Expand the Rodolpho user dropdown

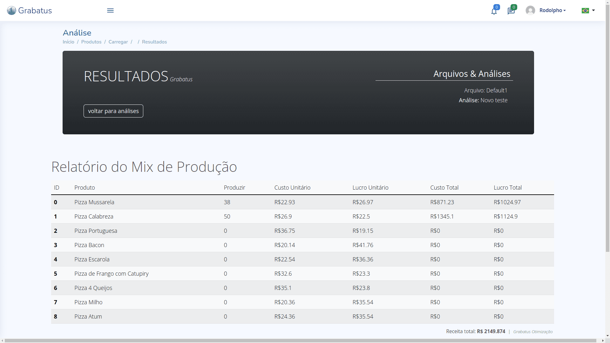[552, 10]
